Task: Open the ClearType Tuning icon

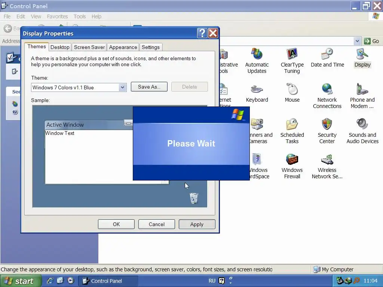Action: click(292, 61)
